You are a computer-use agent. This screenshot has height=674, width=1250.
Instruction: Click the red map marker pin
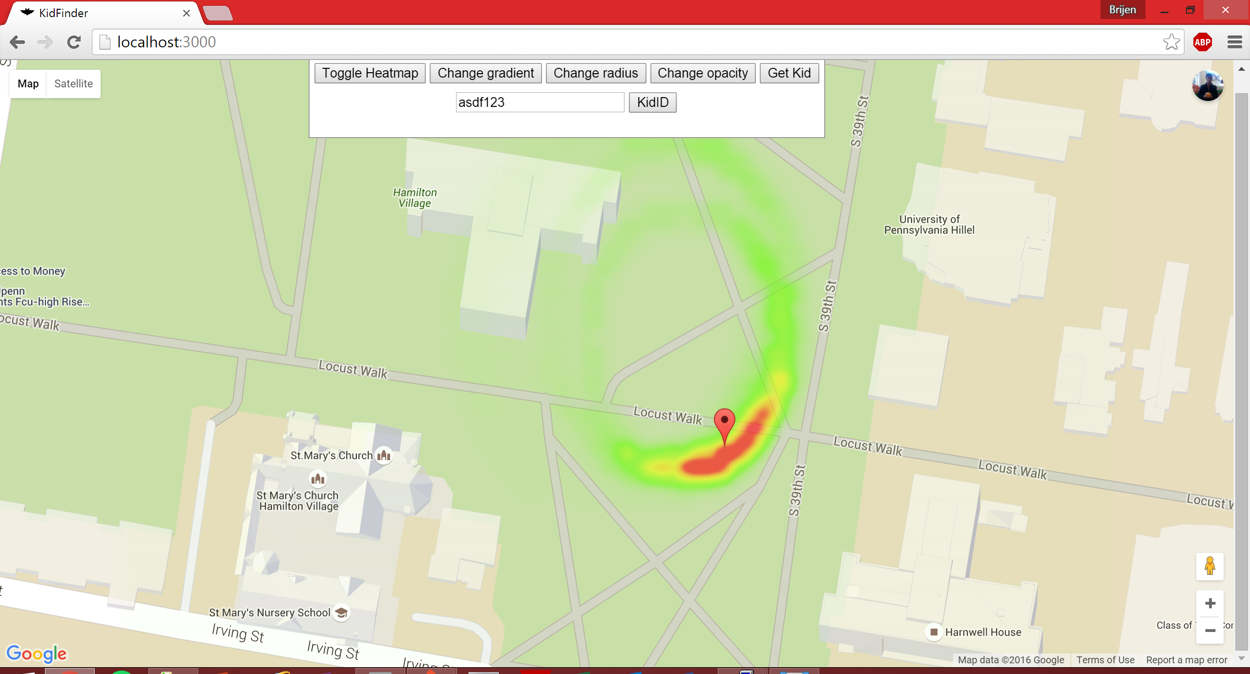coord(724,422)
